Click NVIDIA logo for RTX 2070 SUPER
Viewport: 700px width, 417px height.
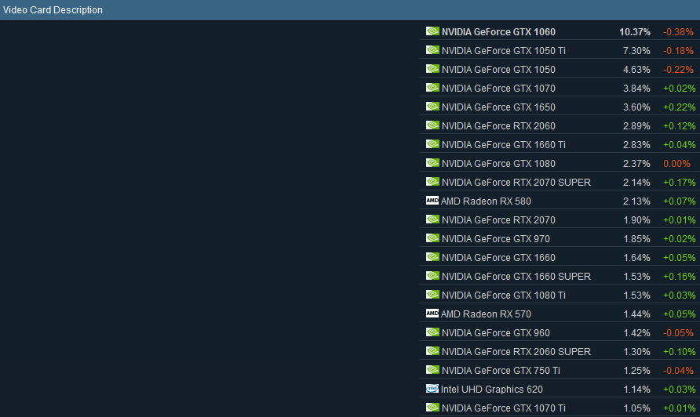432,182
